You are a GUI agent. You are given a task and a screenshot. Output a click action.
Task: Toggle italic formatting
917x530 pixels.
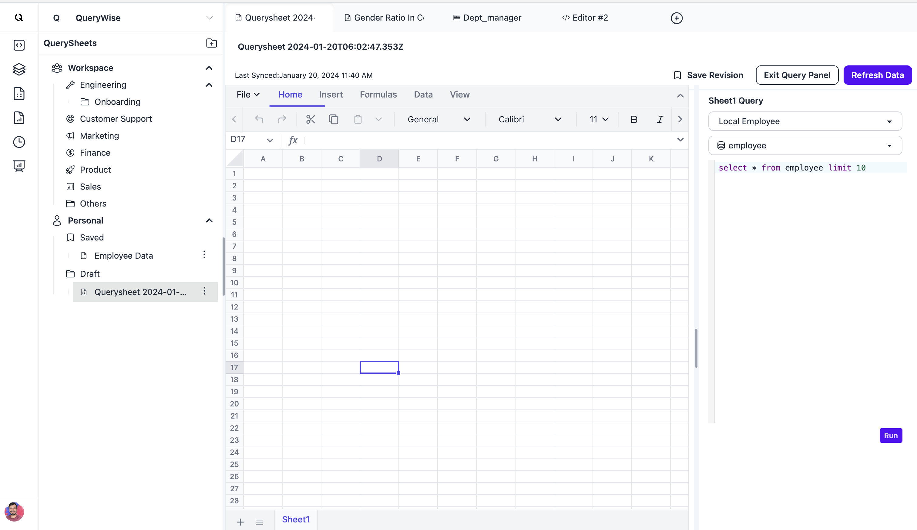click(660, 119)
